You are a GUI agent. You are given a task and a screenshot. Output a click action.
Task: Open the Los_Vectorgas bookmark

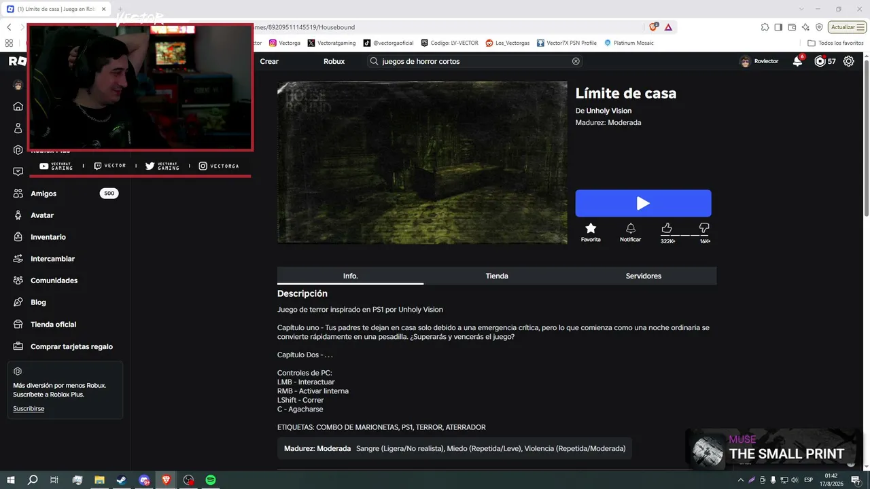(x=508, y=43)
